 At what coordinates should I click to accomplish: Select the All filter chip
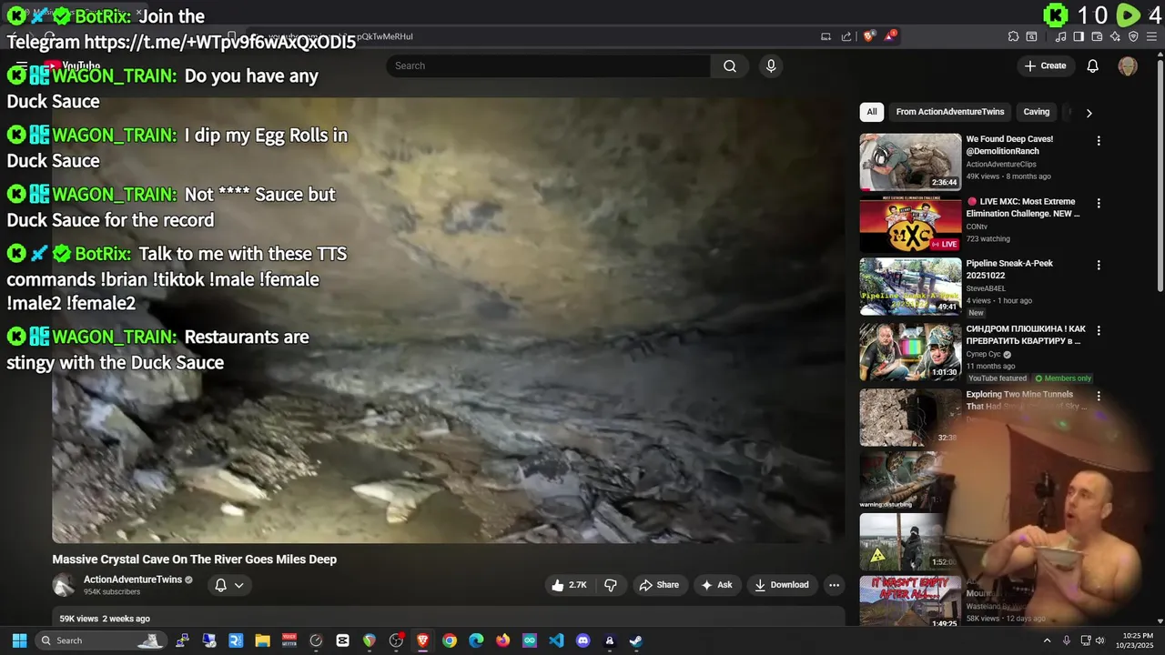(872, 112)
